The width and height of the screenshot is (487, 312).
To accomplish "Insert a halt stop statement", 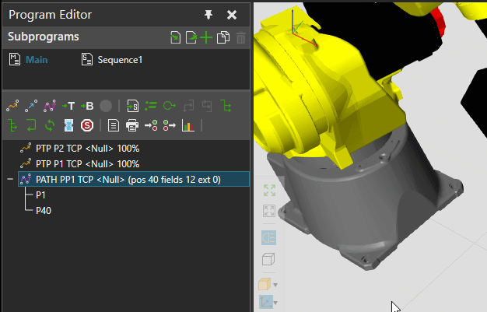I will [x=87, y=125].
